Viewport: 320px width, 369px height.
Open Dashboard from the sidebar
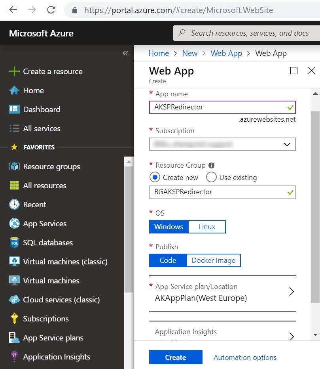point(42,109)
